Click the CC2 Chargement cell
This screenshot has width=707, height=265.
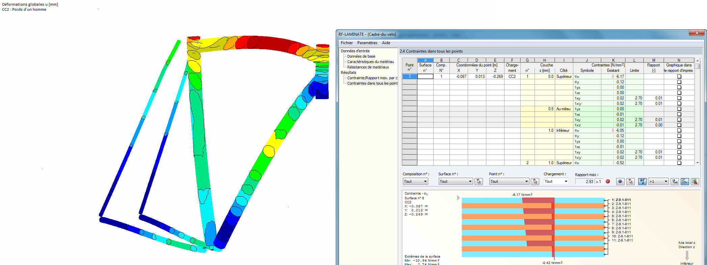pyautogui.click(x=512, y=77)
